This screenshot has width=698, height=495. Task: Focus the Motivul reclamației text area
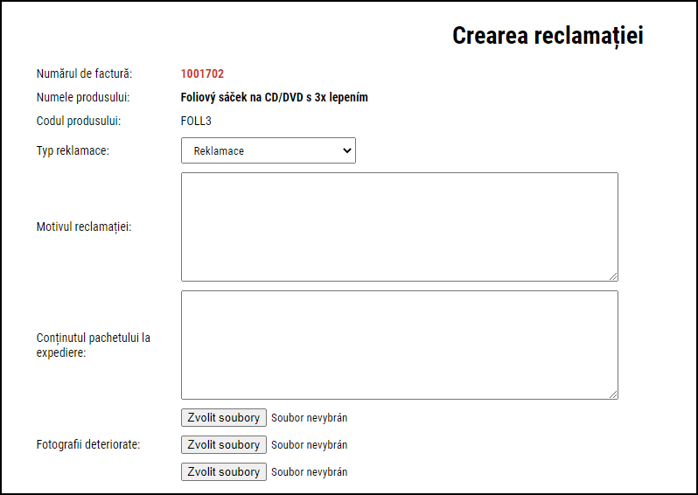click(x=400, y=227)
